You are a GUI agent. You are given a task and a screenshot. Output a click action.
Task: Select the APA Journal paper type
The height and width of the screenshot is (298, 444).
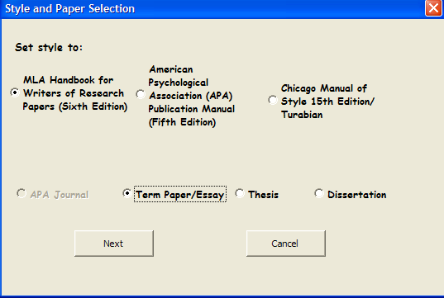click(x=21, y=193)
